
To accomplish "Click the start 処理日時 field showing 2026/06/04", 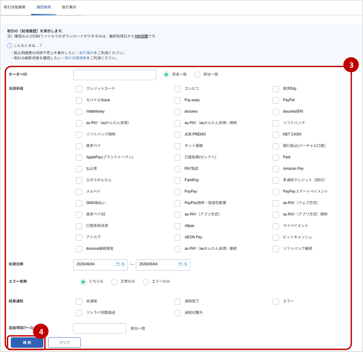I will (100, 265).
